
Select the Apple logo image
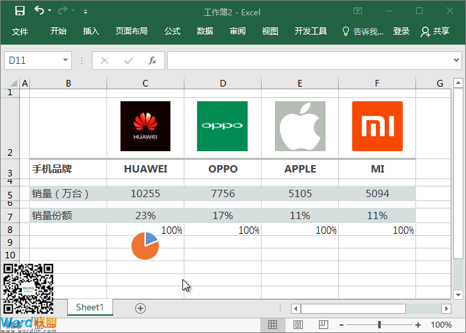pyautogui.click(x=300, y=126)
